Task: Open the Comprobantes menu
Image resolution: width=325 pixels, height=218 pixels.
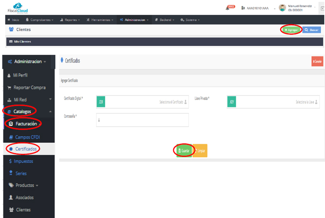Action: [40, 20]
